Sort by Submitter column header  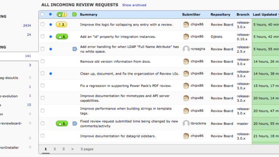[x=191, y=14]
